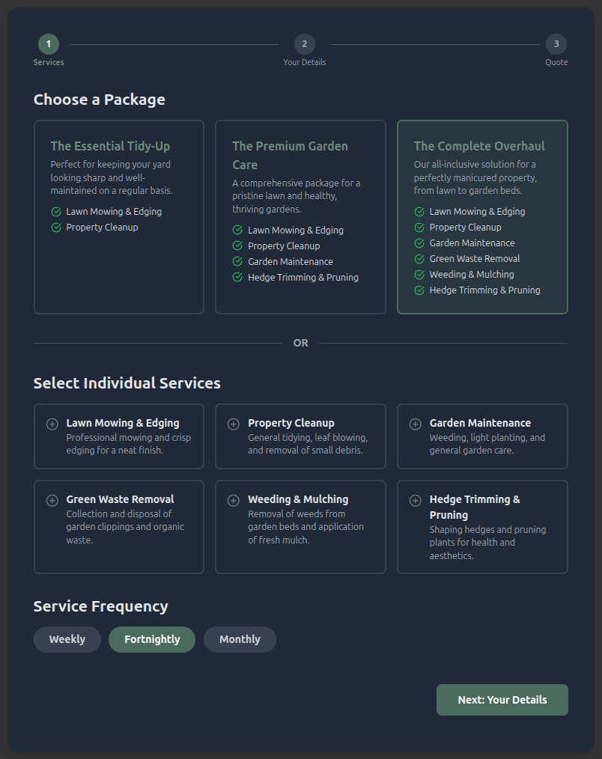Click checkmark icon for Garden Maintenance in Premium Garden Care
602x759 pixels.
(x=237, y=262)
